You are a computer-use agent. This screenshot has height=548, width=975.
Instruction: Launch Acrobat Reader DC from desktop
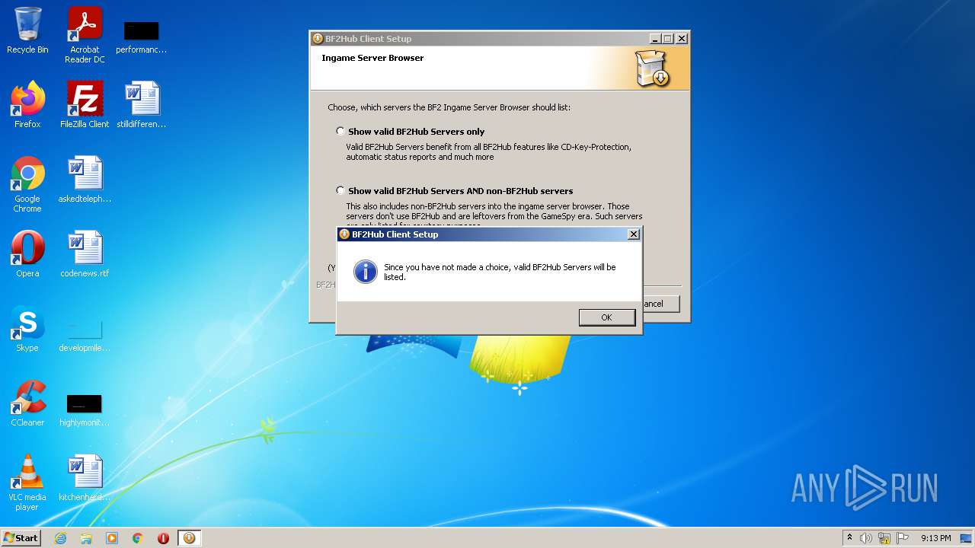point(85,35)
